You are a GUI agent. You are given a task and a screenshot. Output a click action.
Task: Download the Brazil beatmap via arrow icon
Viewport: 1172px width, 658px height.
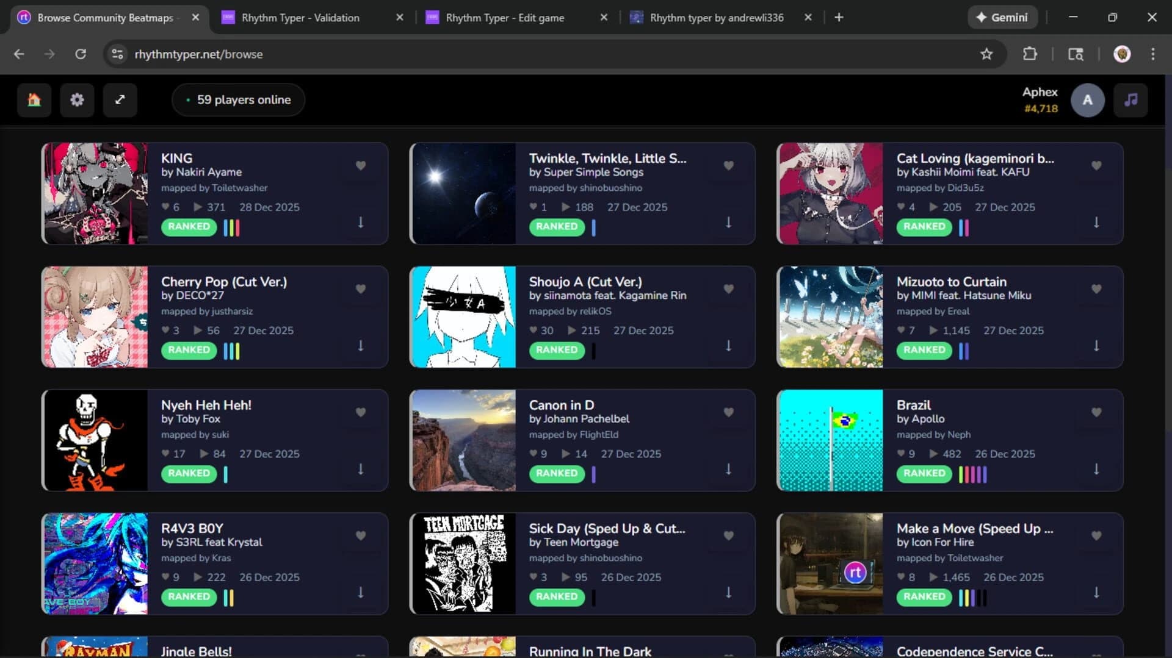tap(1096, 470)
